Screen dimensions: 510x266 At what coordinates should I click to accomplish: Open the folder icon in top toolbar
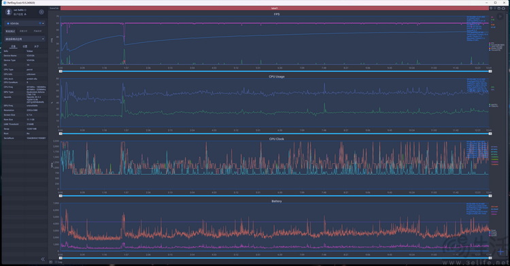coord(499,8)
